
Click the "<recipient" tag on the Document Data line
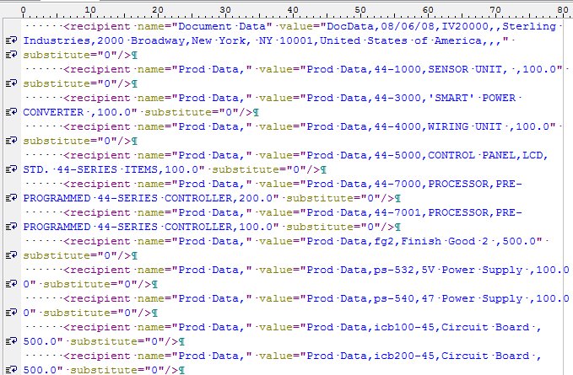click(x=97, y=27)
